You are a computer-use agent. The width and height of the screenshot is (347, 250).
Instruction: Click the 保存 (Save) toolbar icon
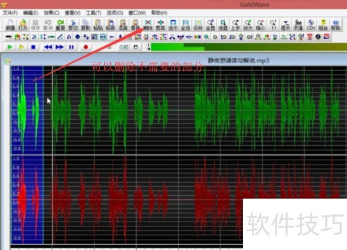35,25
